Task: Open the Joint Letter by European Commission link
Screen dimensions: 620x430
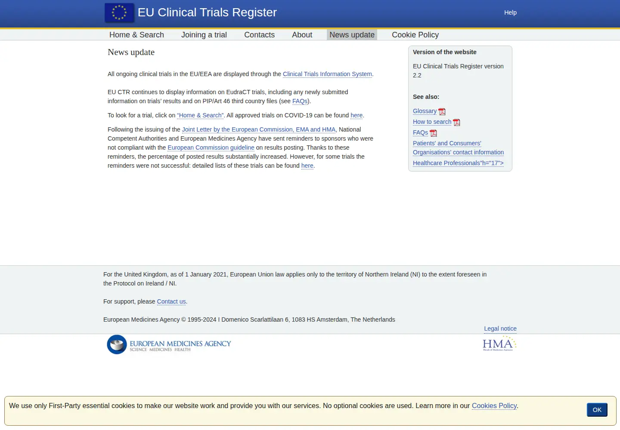Action: (x=259, y=129)
